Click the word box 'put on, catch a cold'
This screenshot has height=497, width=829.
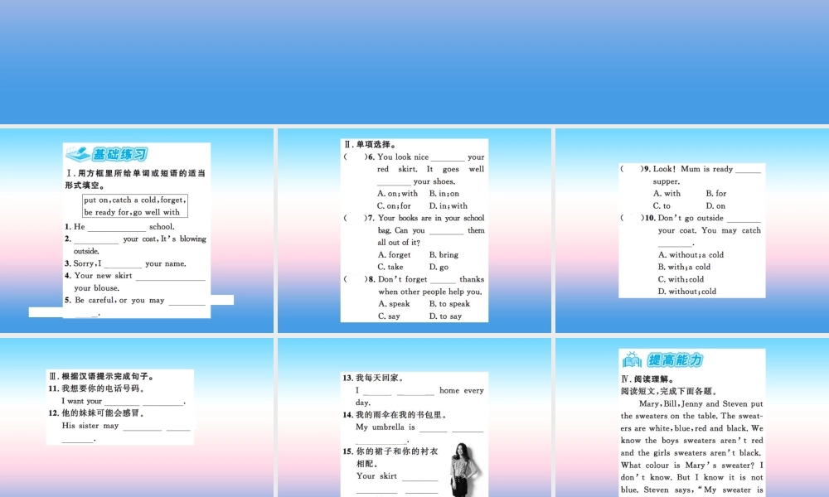click(x=135, y=206)
